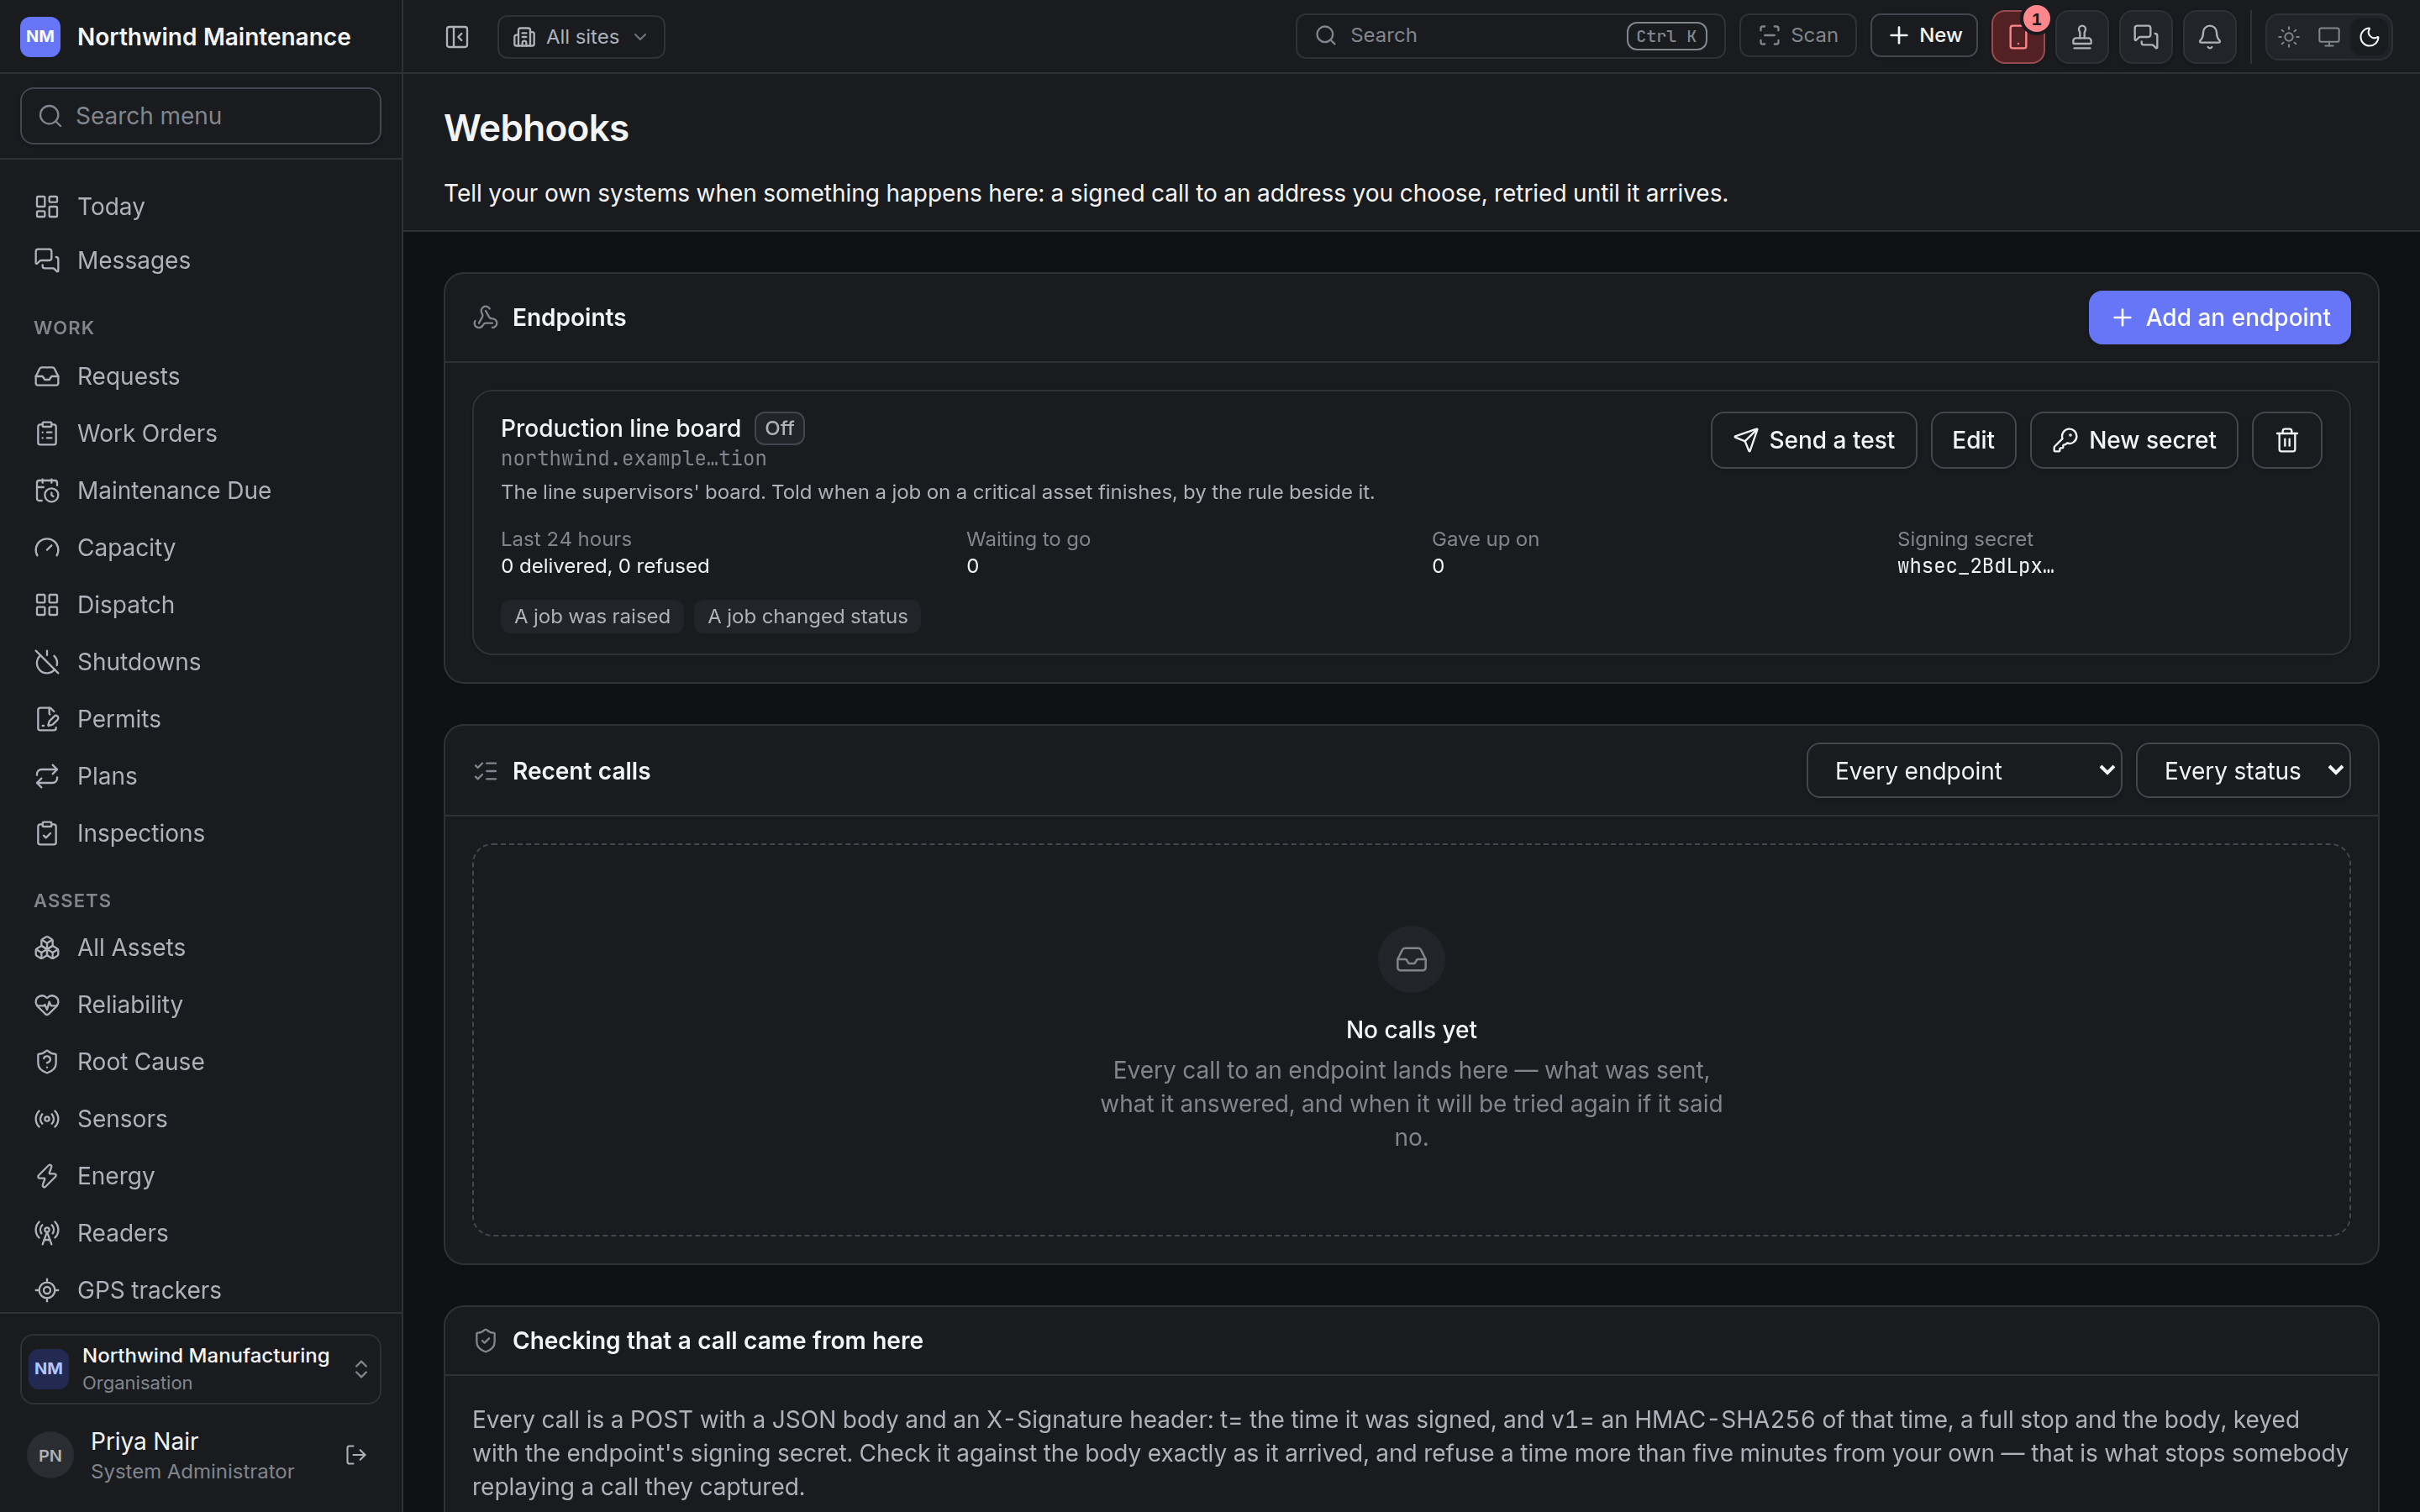Expand the Northwind Manufacturing organisation switcher
The image size is (2420, 1512).
pyautogui.click(x=201, y=1368)
